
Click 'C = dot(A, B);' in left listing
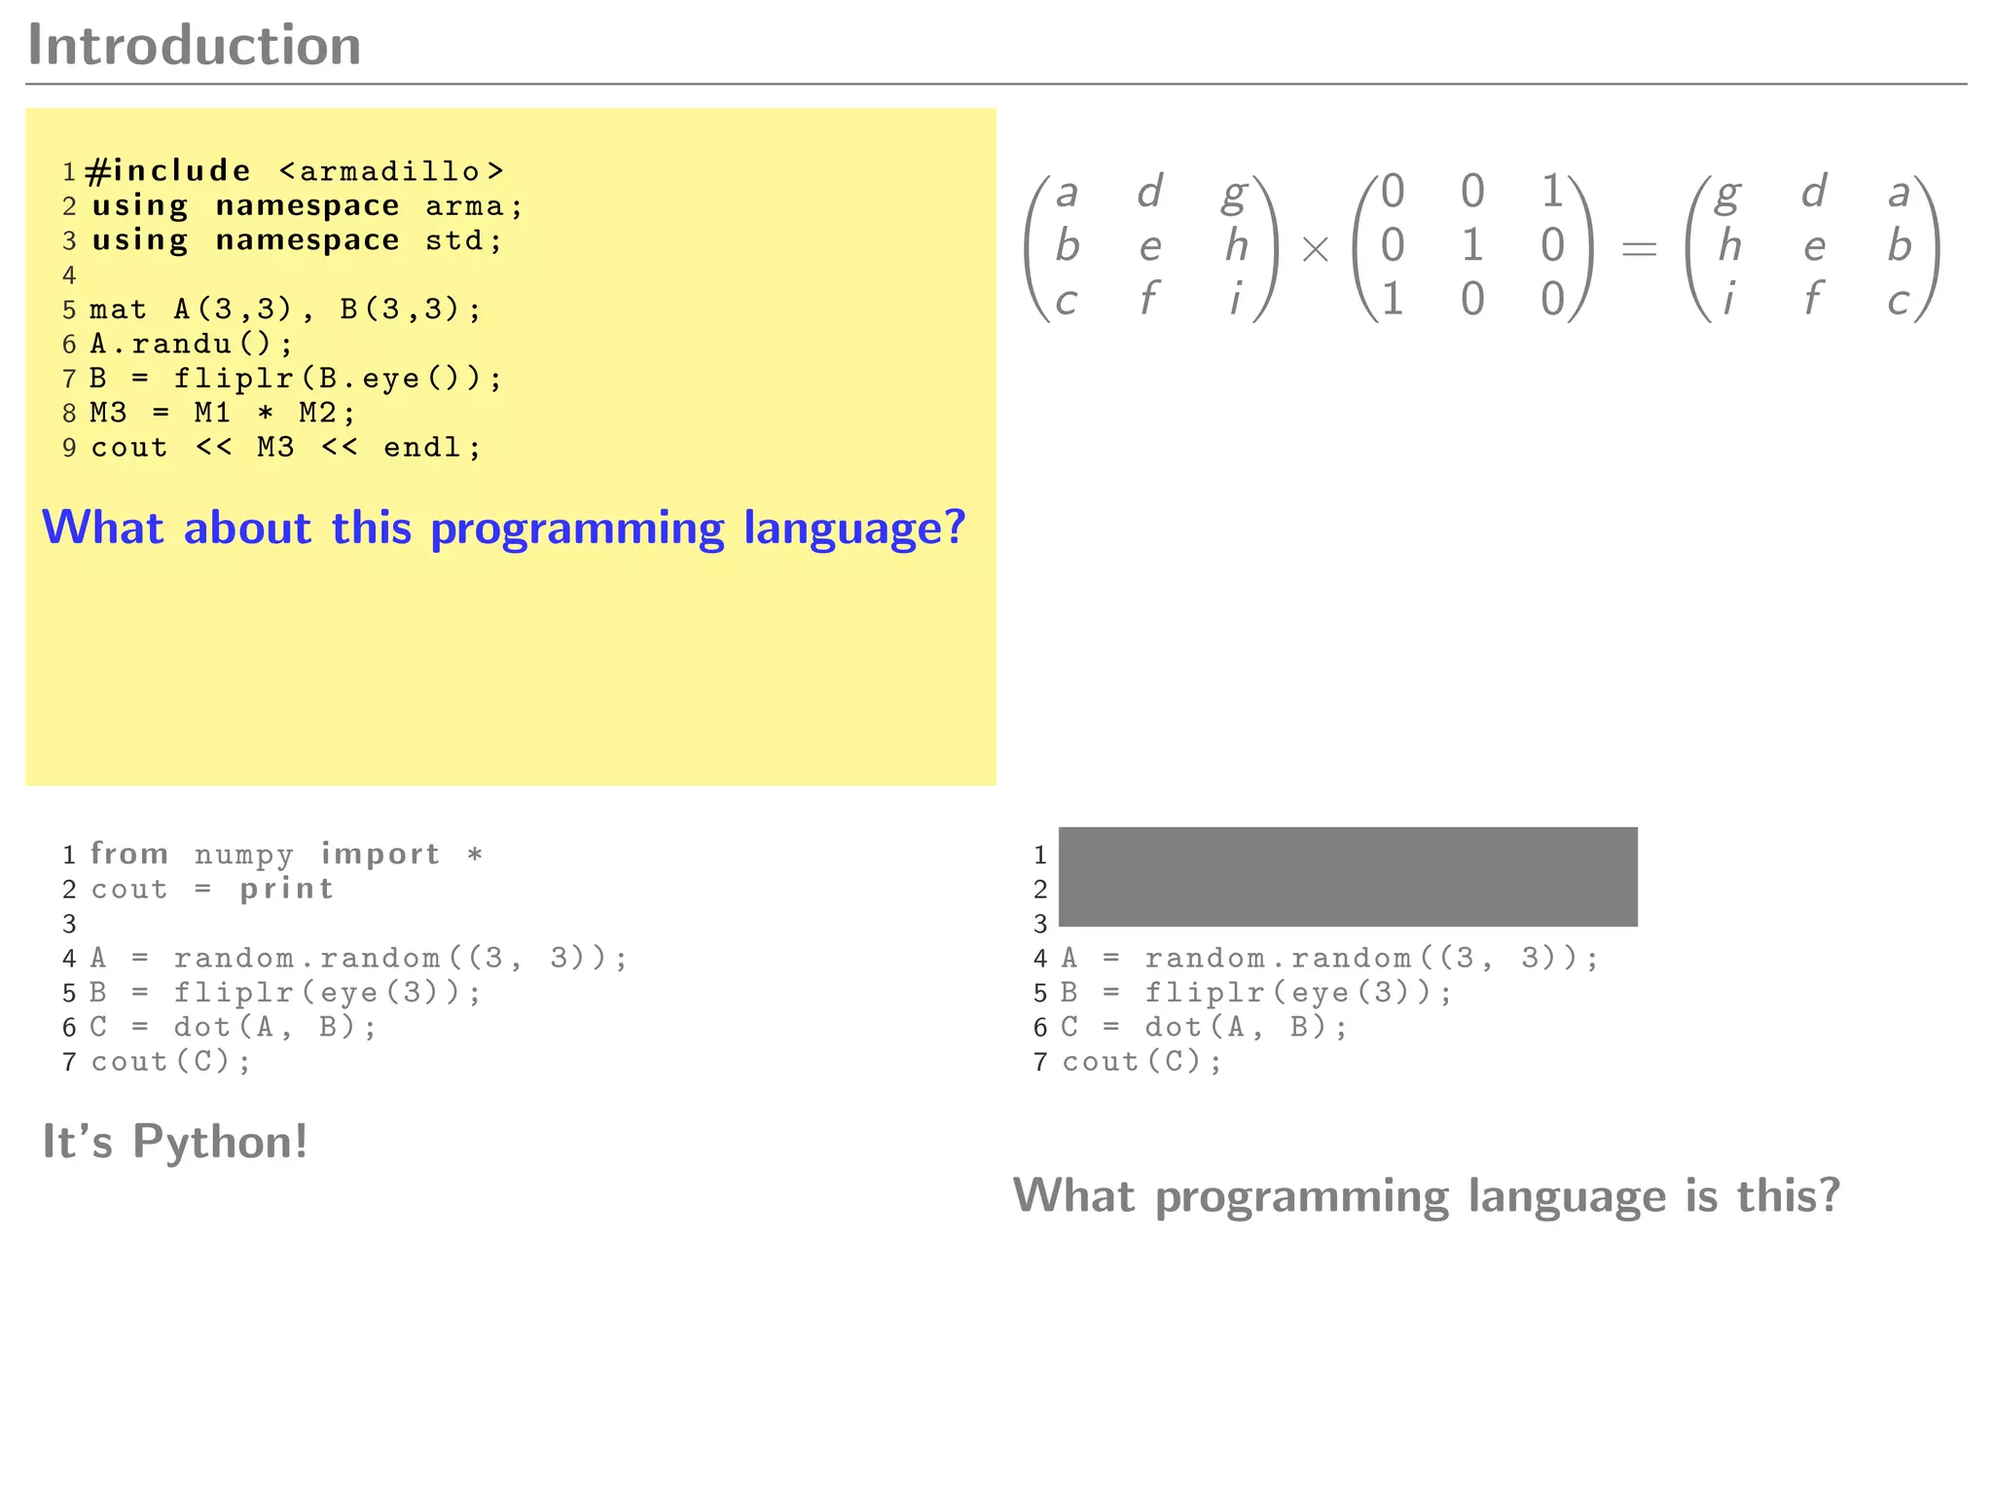coord(234,1028)
